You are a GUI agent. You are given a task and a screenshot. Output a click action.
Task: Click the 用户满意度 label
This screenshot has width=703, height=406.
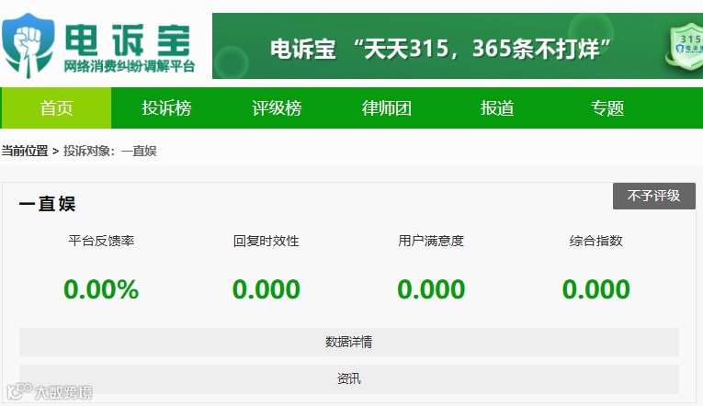(431, 241)
